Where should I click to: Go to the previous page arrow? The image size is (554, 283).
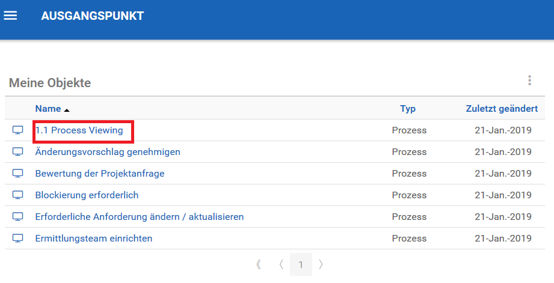(280, 264)
